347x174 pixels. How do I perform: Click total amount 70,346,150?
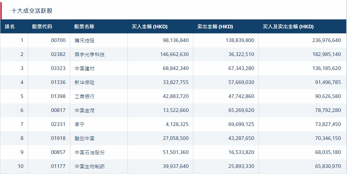click(328, 138)
